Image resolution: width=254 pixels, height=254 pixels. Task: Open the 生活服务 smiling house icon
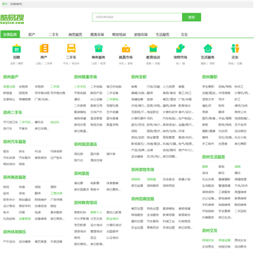207,48
